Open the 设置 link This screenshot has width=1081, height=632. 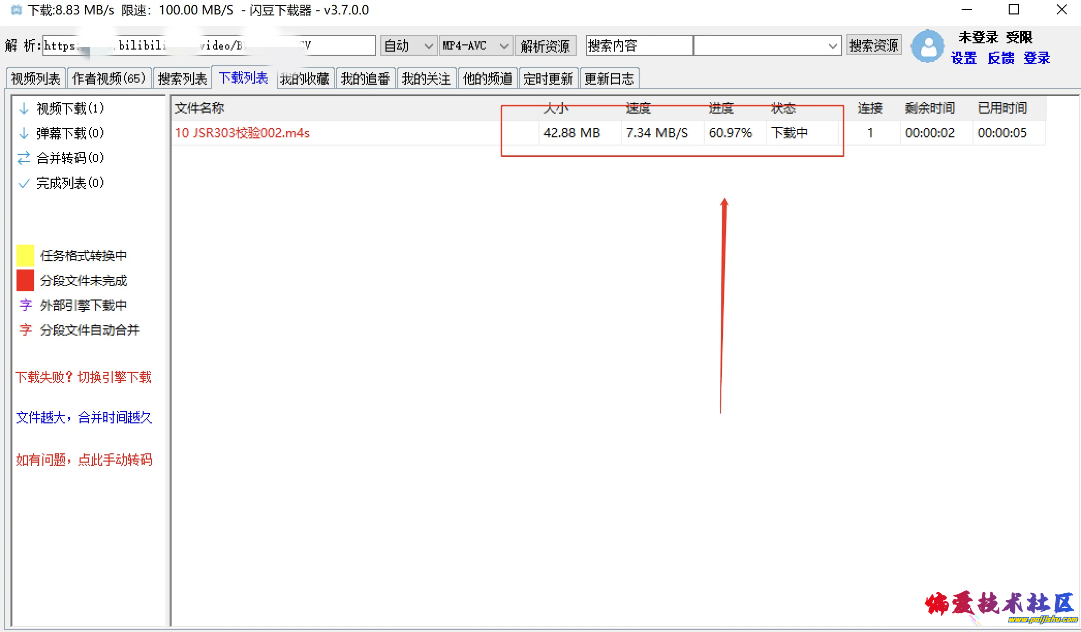click(x=964, y=58)
